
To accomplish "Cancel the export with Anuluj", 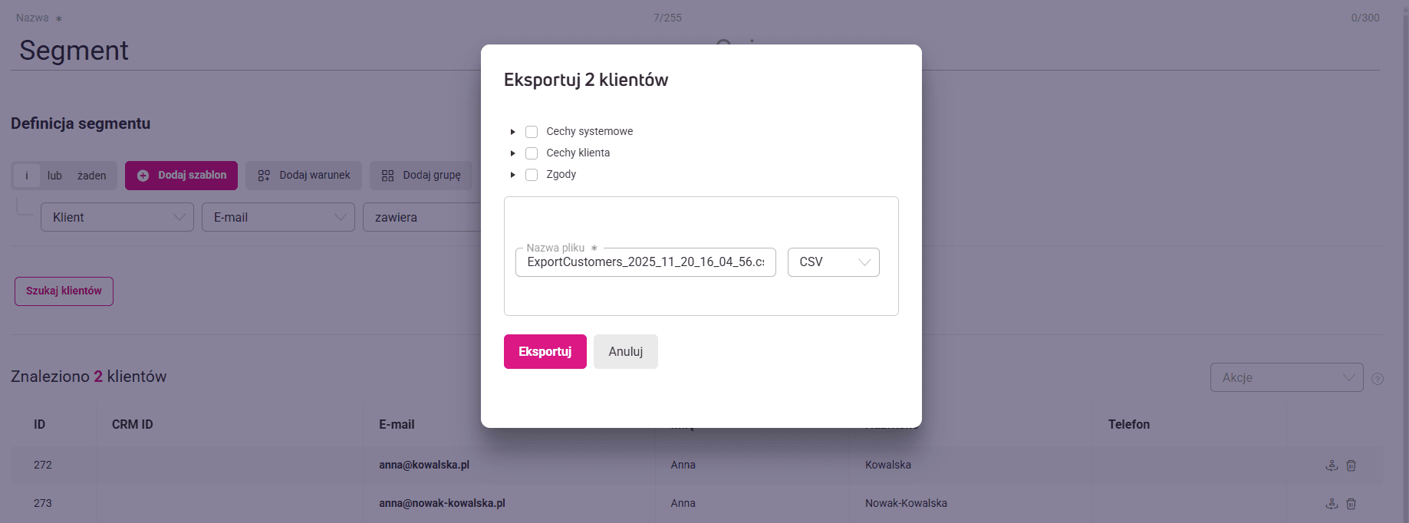I will [x=625, y=352].
